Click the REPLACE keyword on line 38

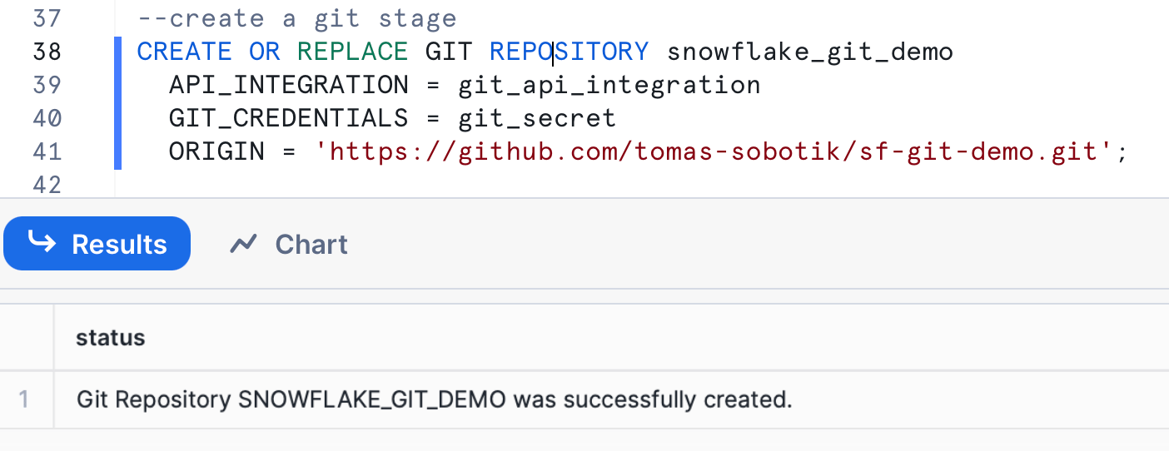352,52
